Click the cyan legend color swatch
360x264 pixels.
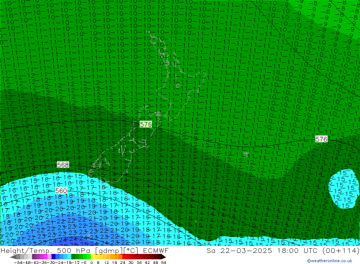point(69,257)
